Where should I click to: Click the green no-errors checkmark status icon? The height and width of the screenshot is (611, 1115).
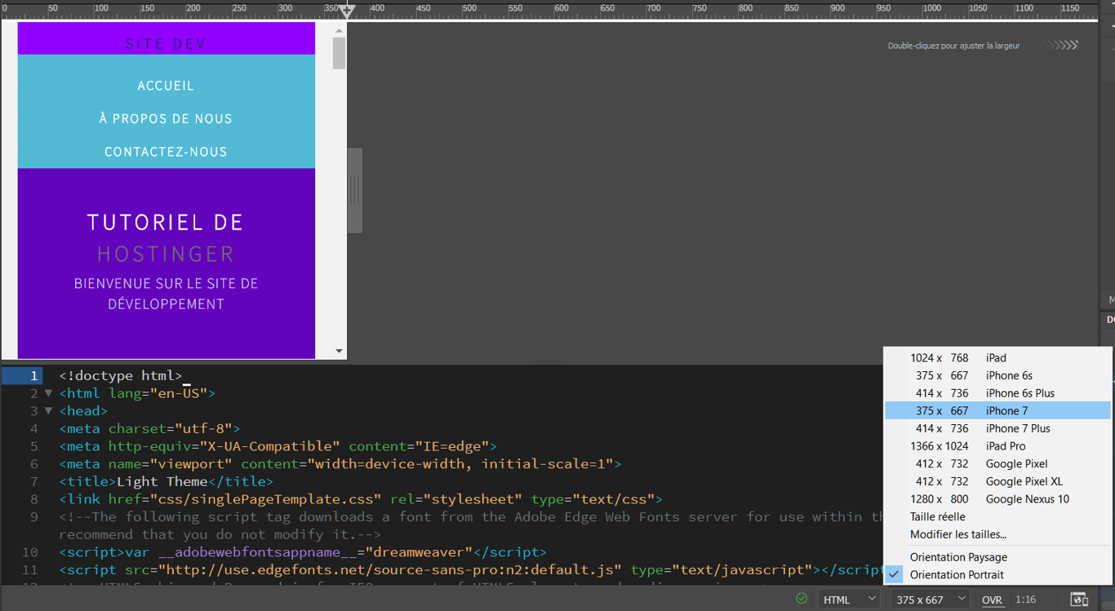point(802,599)
